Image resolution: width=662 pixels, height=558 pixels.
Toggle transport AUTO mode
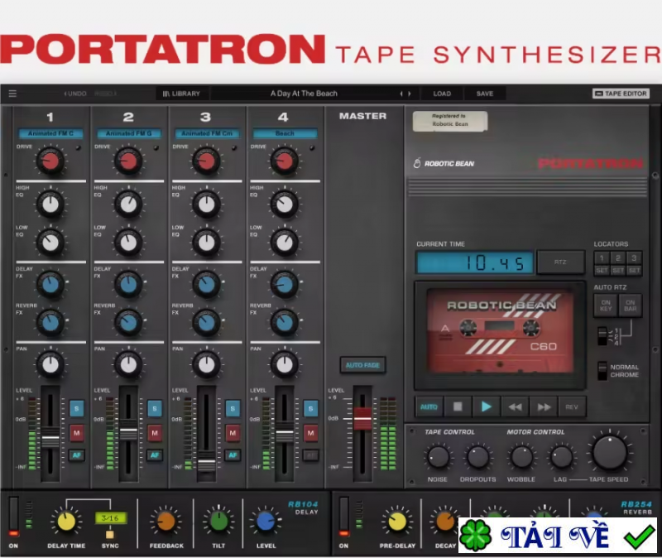[429, 406]
